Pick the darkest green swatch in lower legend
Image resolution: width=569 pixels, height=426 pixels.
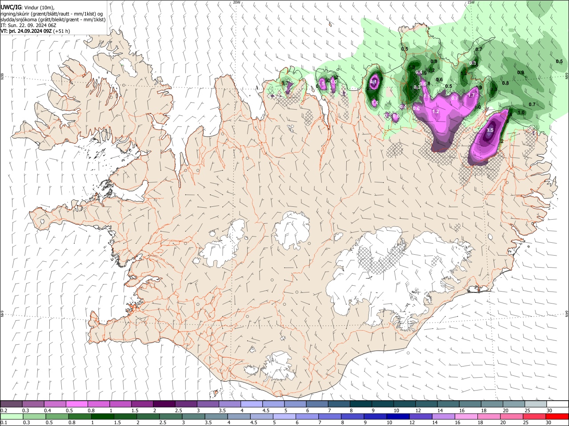point(102,416)
